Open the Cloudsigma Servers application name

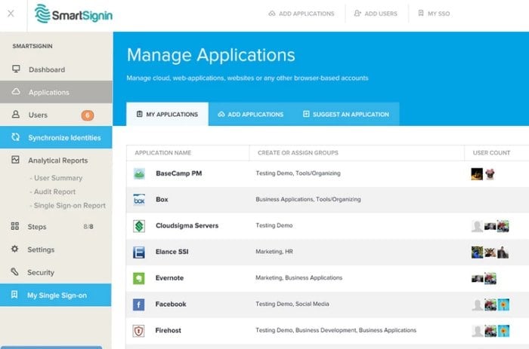[x=187, y=225]
